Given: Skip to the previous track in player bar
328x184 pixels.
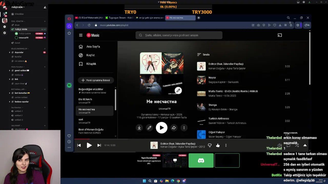Looking at the screenshot, I should point(79,145).
